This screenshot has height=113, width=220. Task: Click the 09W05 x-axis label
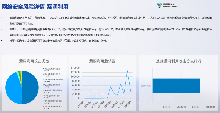coord(128,104)
